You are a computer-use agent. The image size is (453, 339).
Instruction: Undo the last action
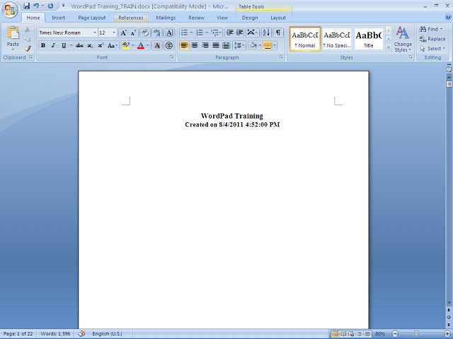click(36, 6)
